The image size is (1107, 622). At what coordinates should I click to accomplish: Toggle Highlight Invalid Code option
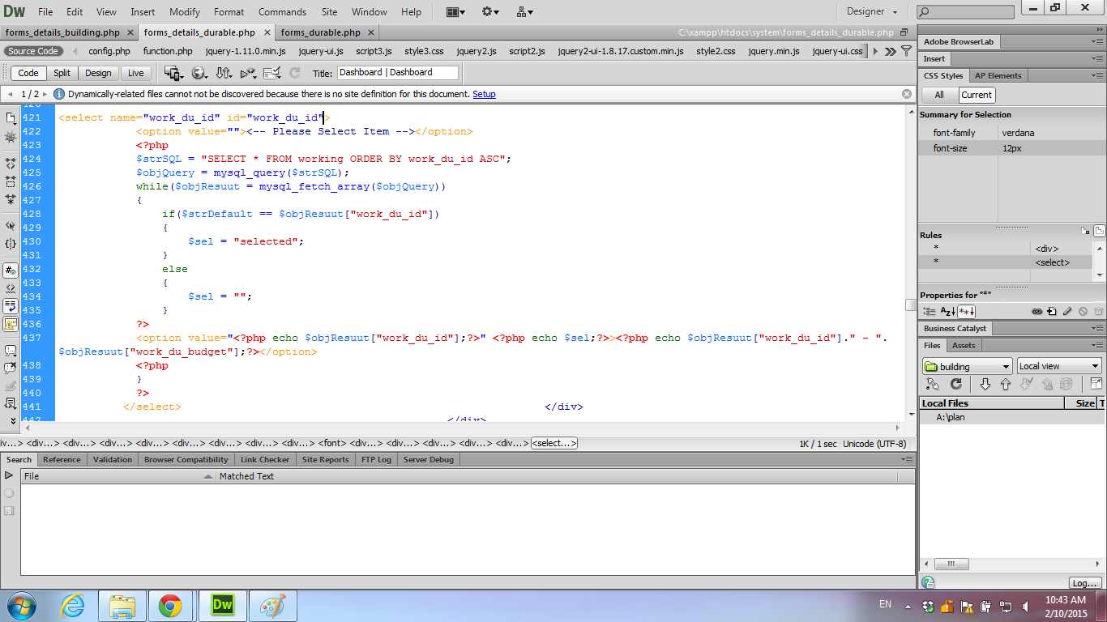(11, 288)
